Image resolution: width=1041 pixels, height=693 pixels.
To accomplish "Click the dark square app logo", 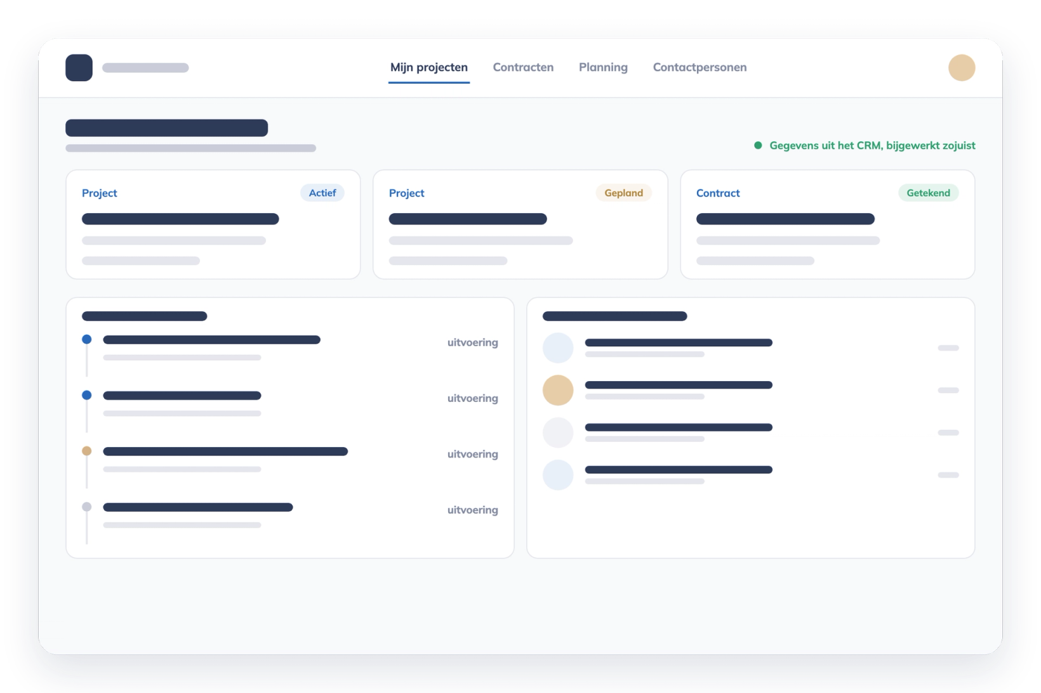I will [x=79, y=68].
